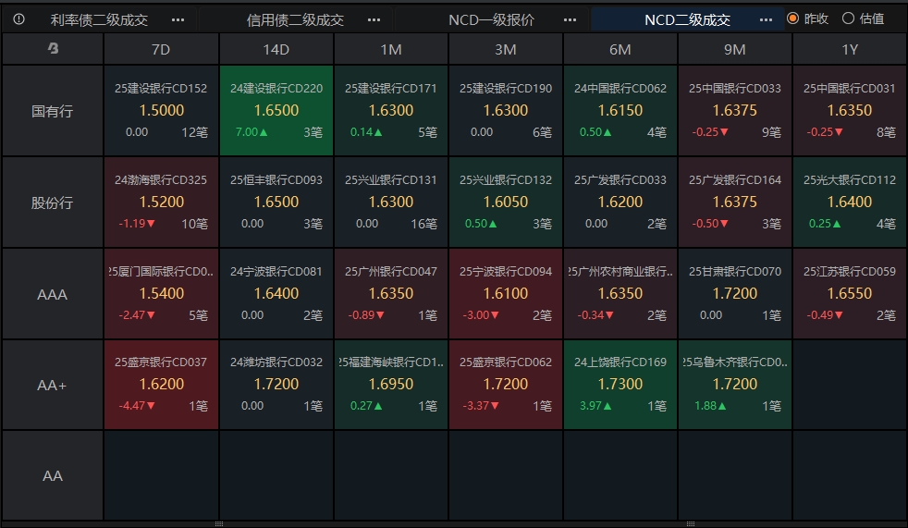Viewport: 908px width, 528px height.
Task: Open the 乌鲁木齐银行 CD cell
Action: (735, 385)
